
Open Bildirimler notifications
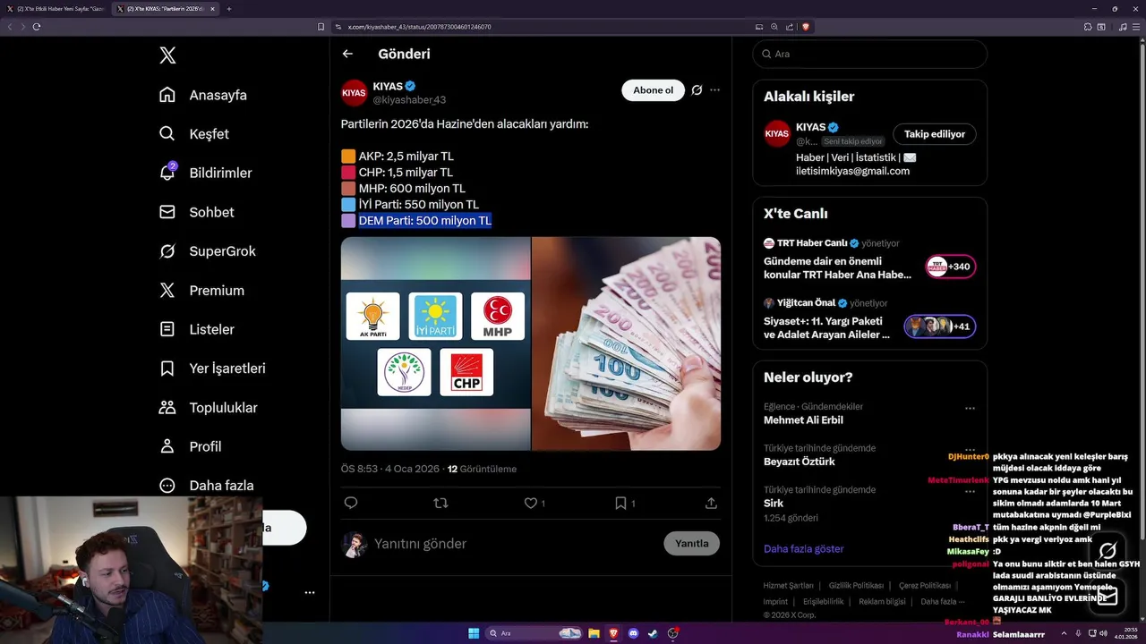pyautogui.click(x=205, y=173)
